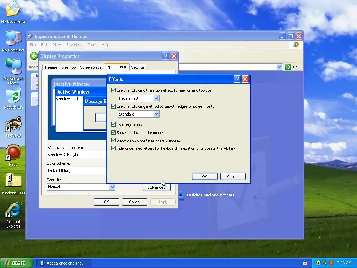Toggle Show shadows under menus checkbox
Viewport: 357px width, 268px height.
pos(113,132)
